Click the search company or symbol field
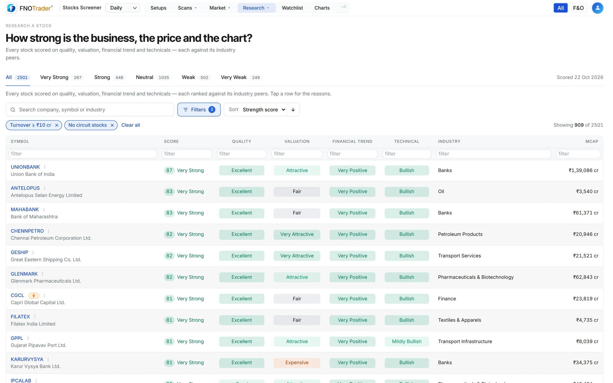 pos(90,109)
